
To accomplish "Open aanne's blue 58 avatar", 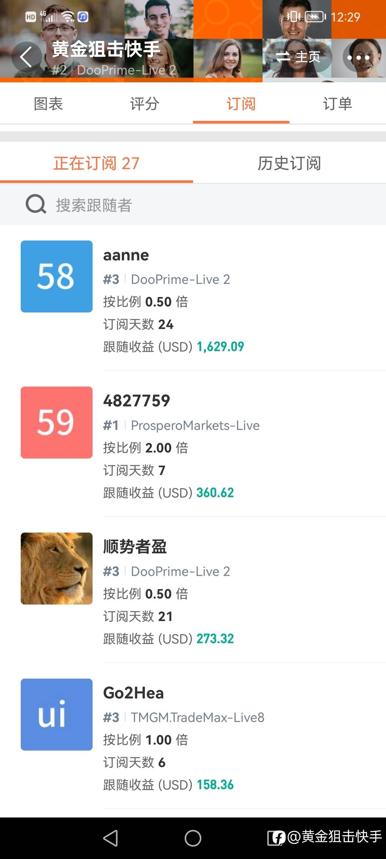I will [x=56, y=276].
